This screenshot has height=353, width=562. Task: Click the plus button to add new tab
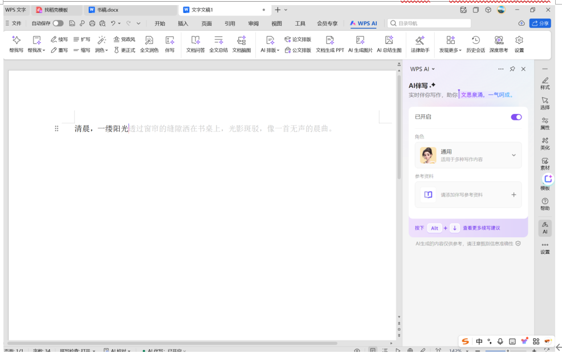(x=278, y=10)
